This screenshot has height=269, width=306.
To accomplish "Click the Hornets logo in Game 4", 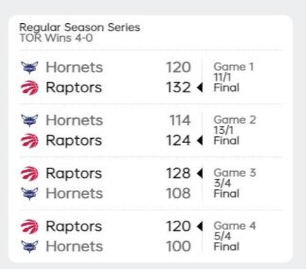I will [29, 246].
